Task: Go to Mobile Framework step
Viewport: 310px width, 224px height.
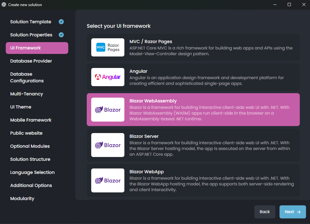Action: [31, 120]
